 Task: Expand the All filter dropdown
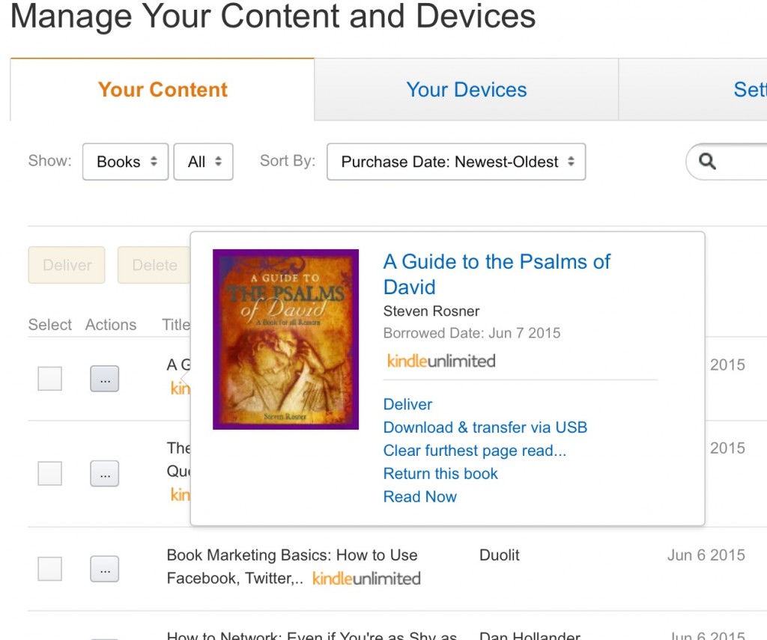(204, 162)
